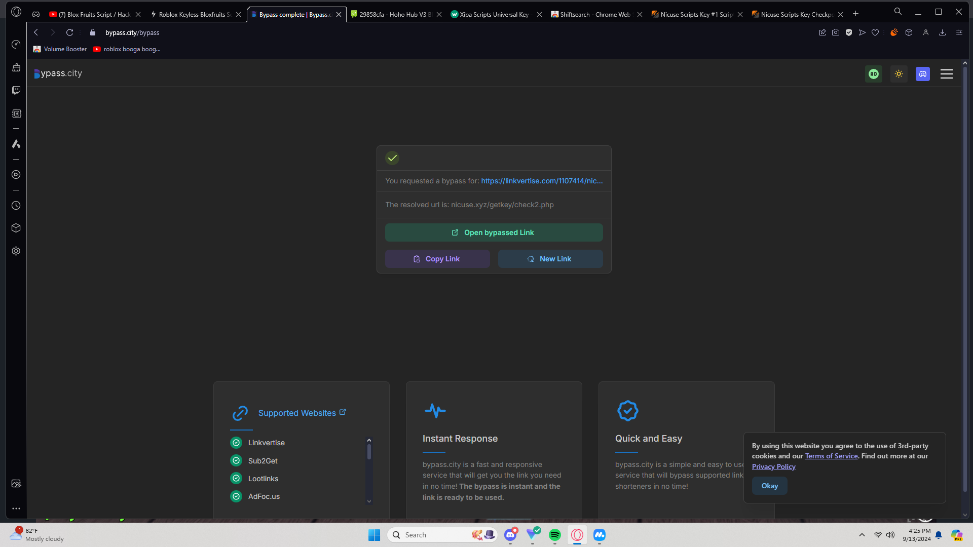Viewport: 973px width, 547px height.
Task: Open the tab search magnifier
Action: (x=898, y=12)
